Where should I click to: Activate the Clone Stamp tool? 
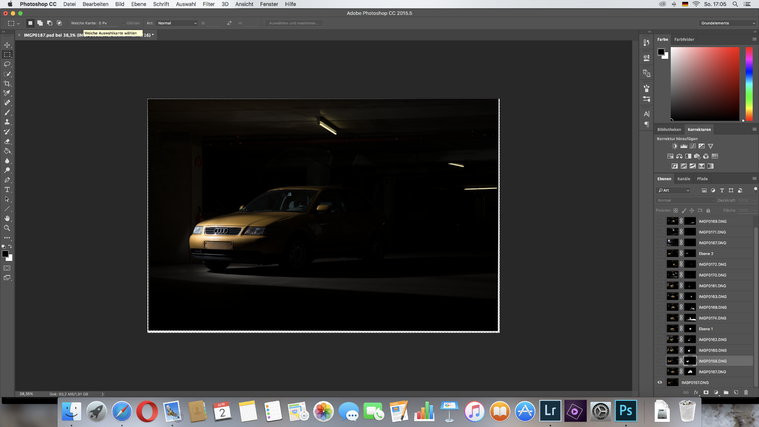click(7, 122)
